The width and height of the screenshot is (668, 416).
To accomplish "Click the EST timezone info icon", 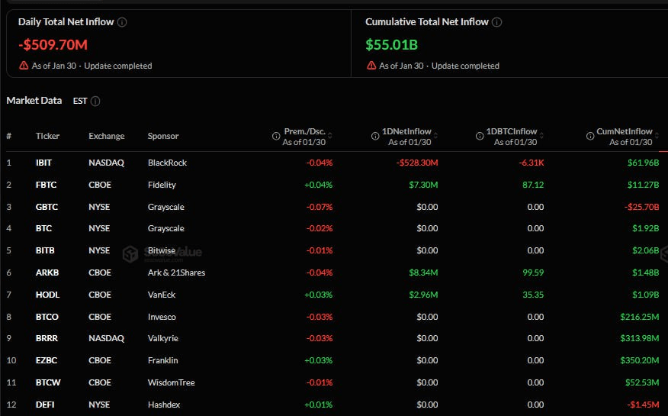I will (95, 101).
